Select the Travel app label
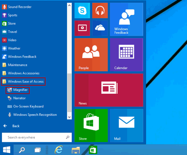 12,32
